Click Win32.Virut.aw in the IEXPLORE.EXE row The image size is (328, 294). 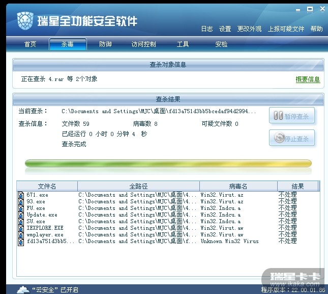222,228
